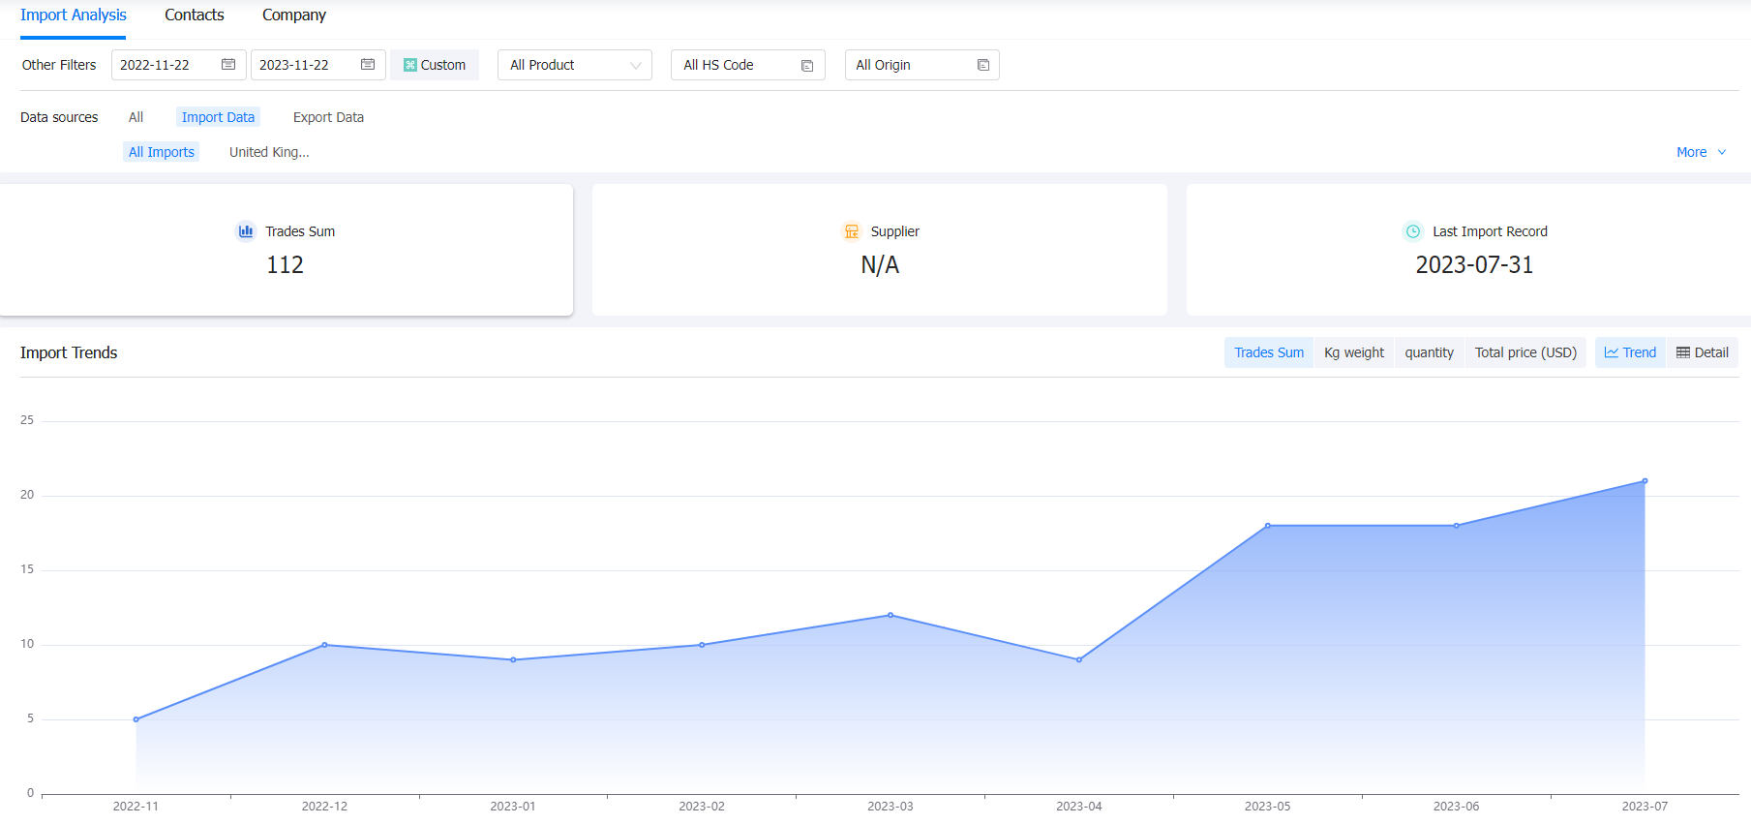Open the All HS Code selector
1751x824 pixels.
click(x=748, y=65)
